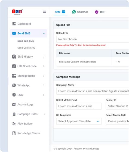Open the Select Approved Template dropdown
The height and width of the screenshot is (152, 129).
tap(79, 121)
